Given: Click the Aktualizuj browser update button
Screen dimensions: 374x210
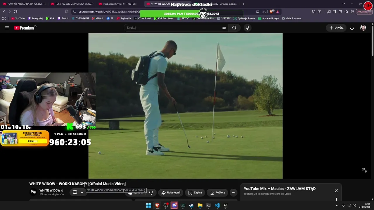Looking at the screenshot, I should click(364, 12).
